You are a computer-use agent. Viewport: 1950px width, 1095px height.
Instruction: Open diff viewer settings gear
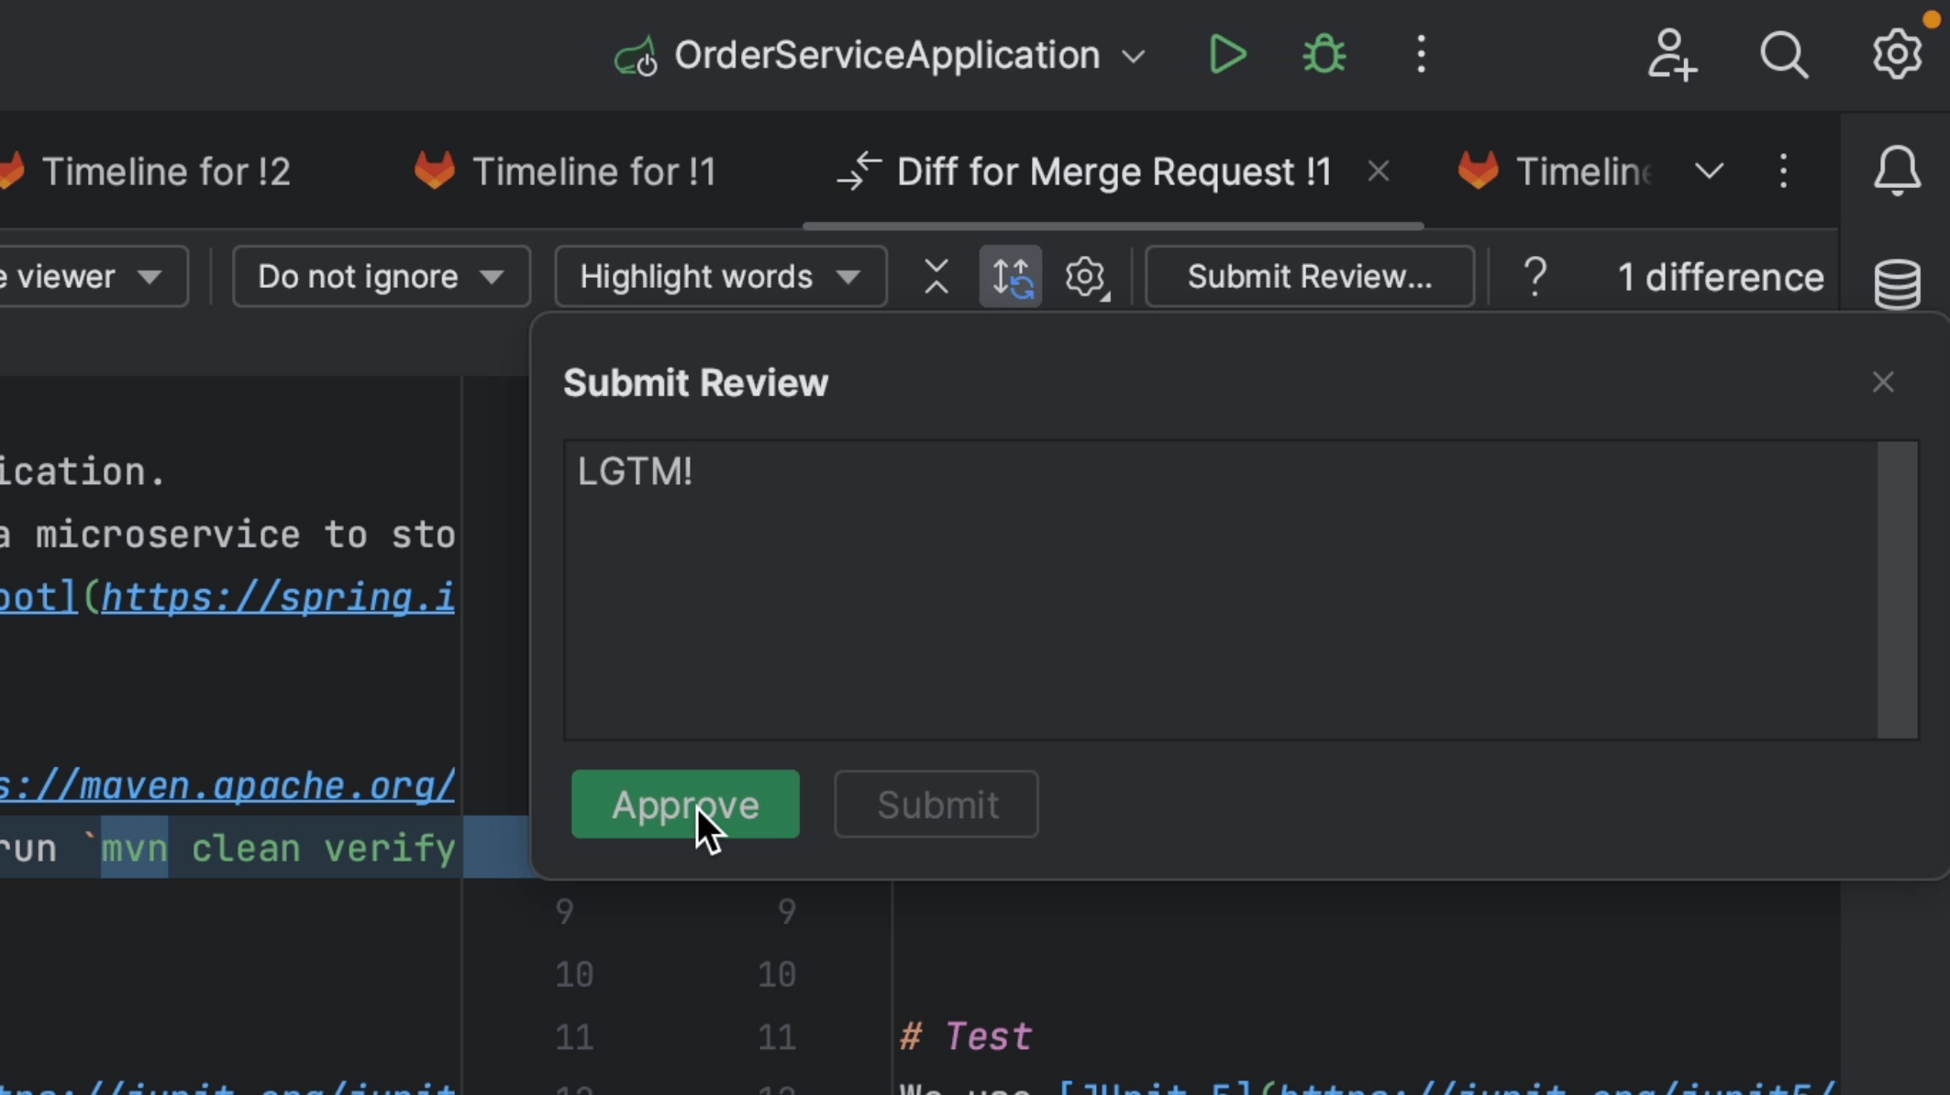[1085, 276]
